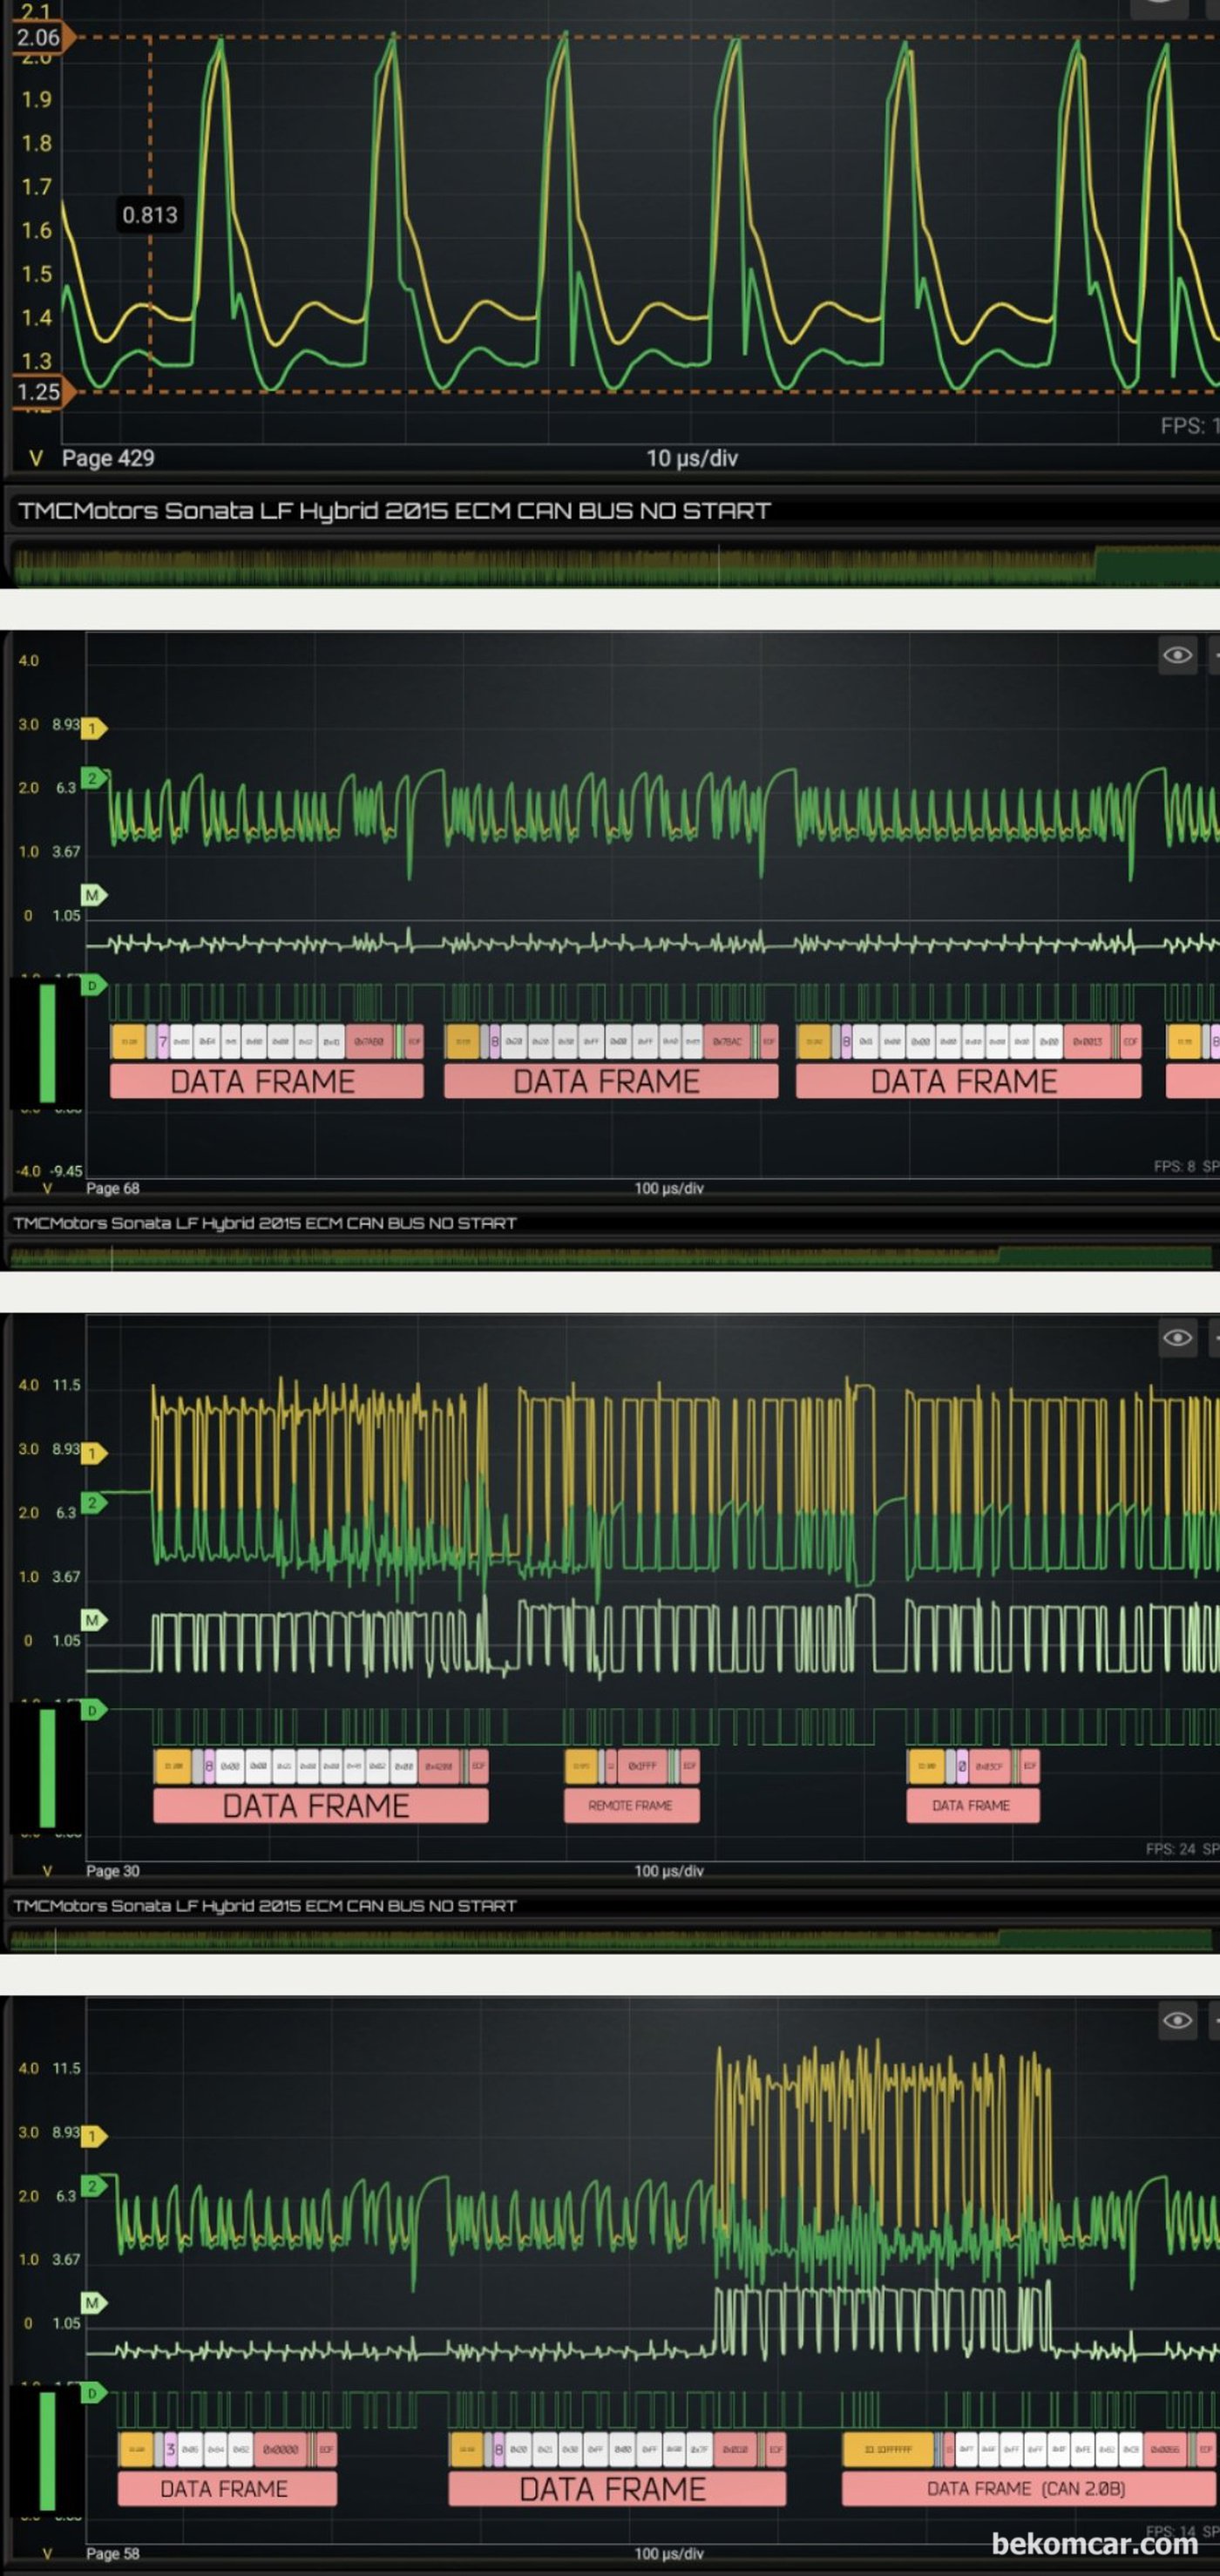1220x2576 pixels.
Task: Select channel 1 marker in Page 30 panel
Action: (94, 1453)
